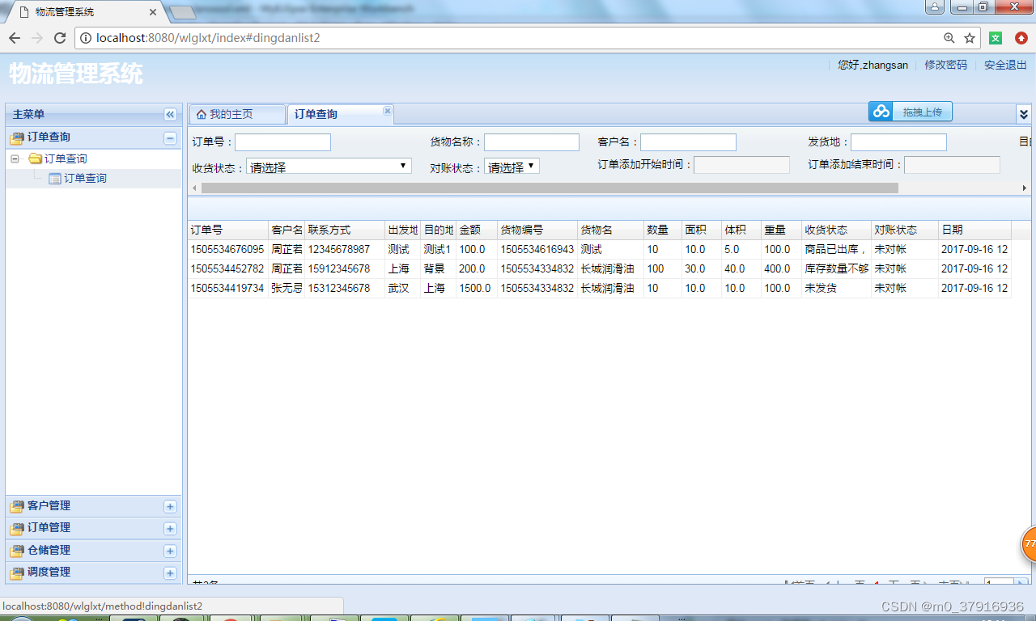Click the 未发货 status cell
The height and width of the screenshot is (621, 1036).
837,288
